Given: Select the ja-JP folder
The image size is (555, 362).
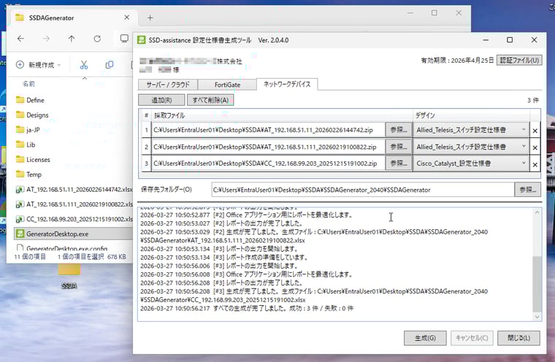Looking at the screenshot, I should tap(28, 130).
